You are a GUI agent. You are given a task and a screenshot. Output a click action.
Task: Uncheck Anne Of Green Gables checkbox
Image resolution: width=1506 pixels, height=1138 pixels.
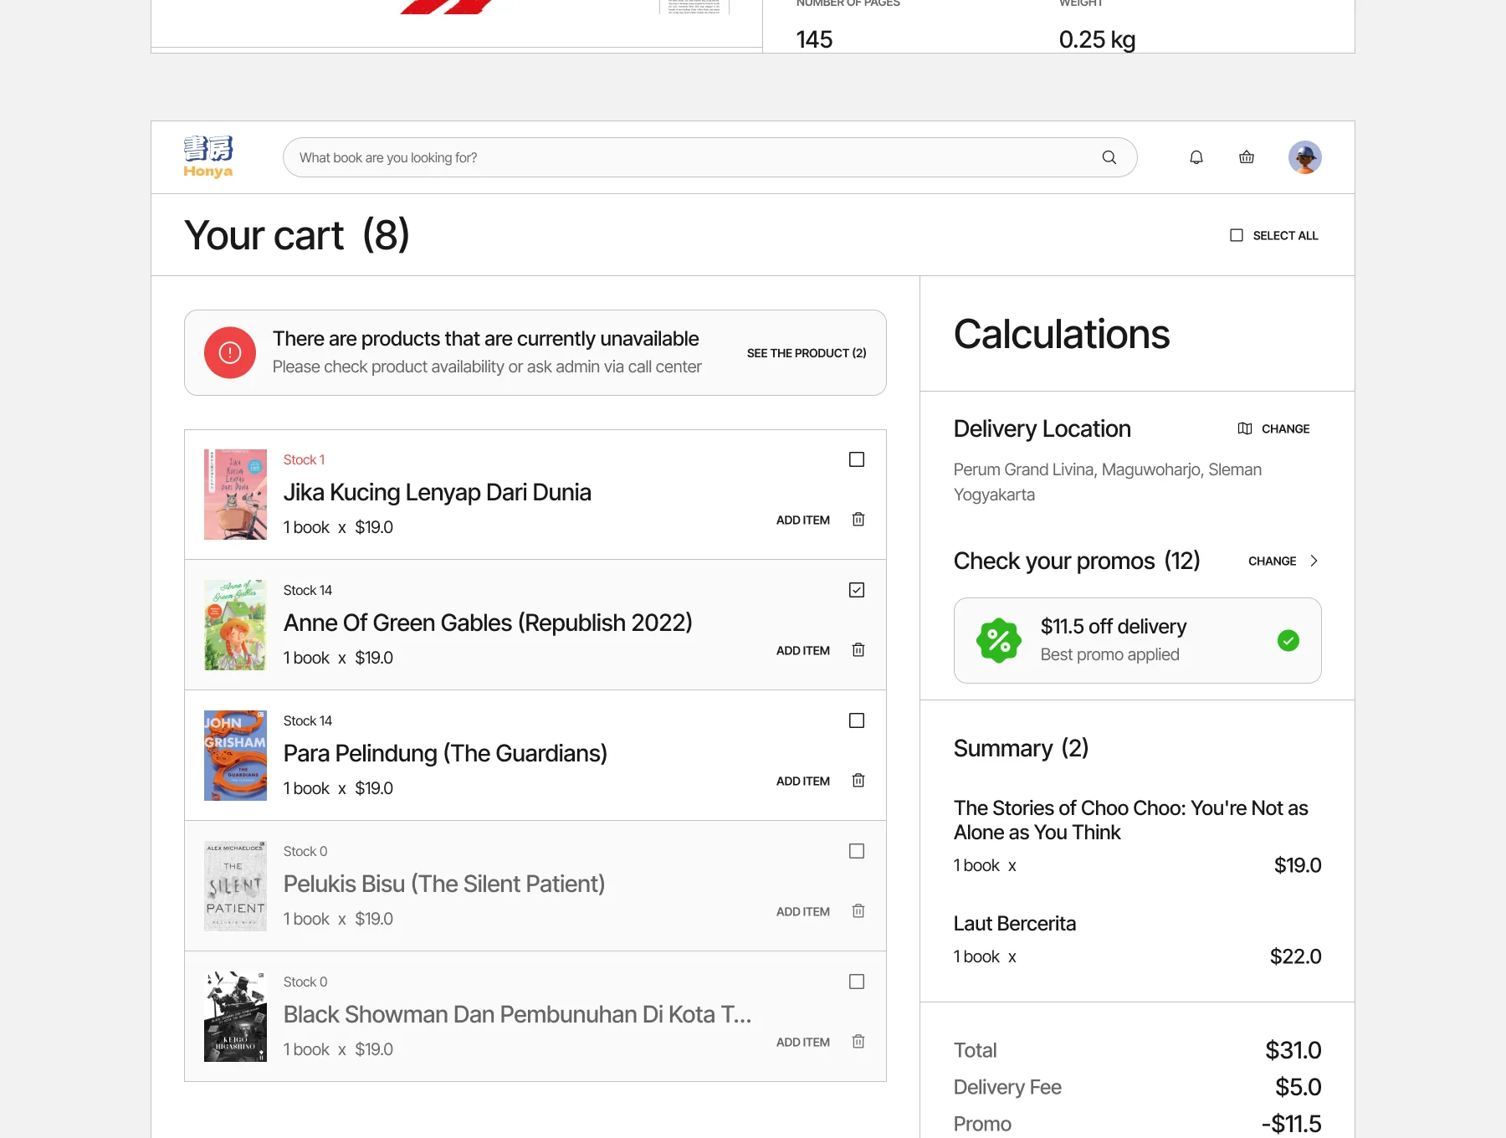coord(857,590)
